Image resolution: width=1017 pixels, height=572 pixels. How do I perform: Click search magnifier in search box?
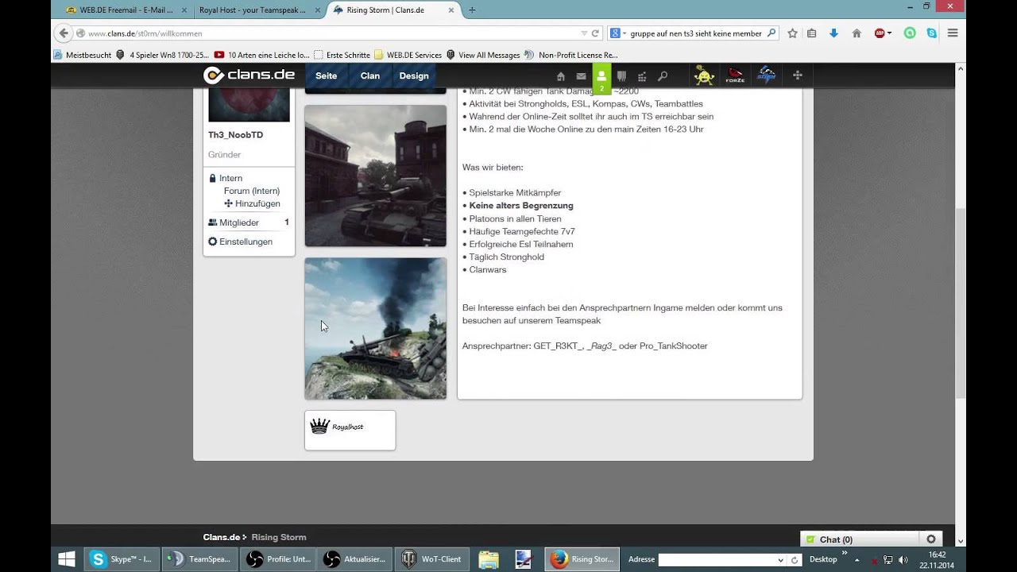coord(771,33)
